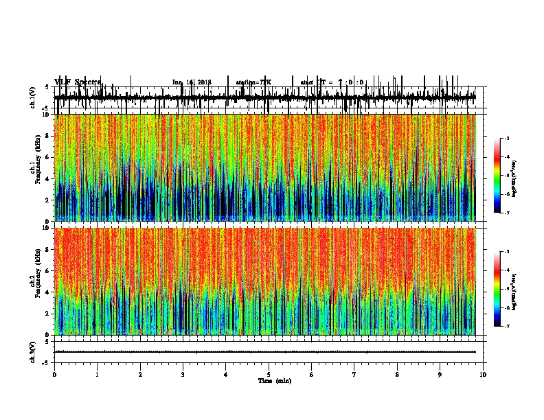Click the 4 minute tick label

point(226,375)
